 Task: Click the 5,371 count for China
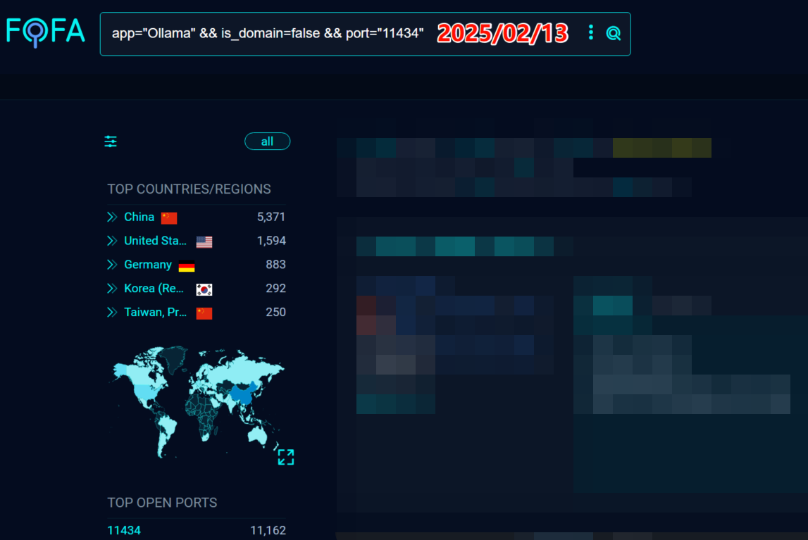[x=271, y=217]
